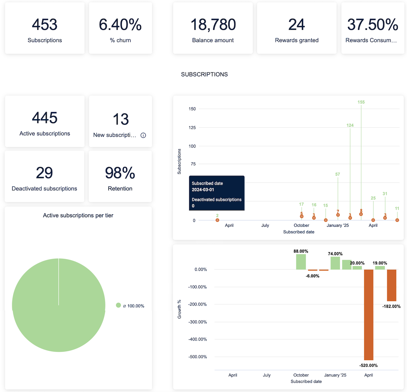Select the lollipop line labeled 124
Screen dimensions: 407x392
point(350,172)
